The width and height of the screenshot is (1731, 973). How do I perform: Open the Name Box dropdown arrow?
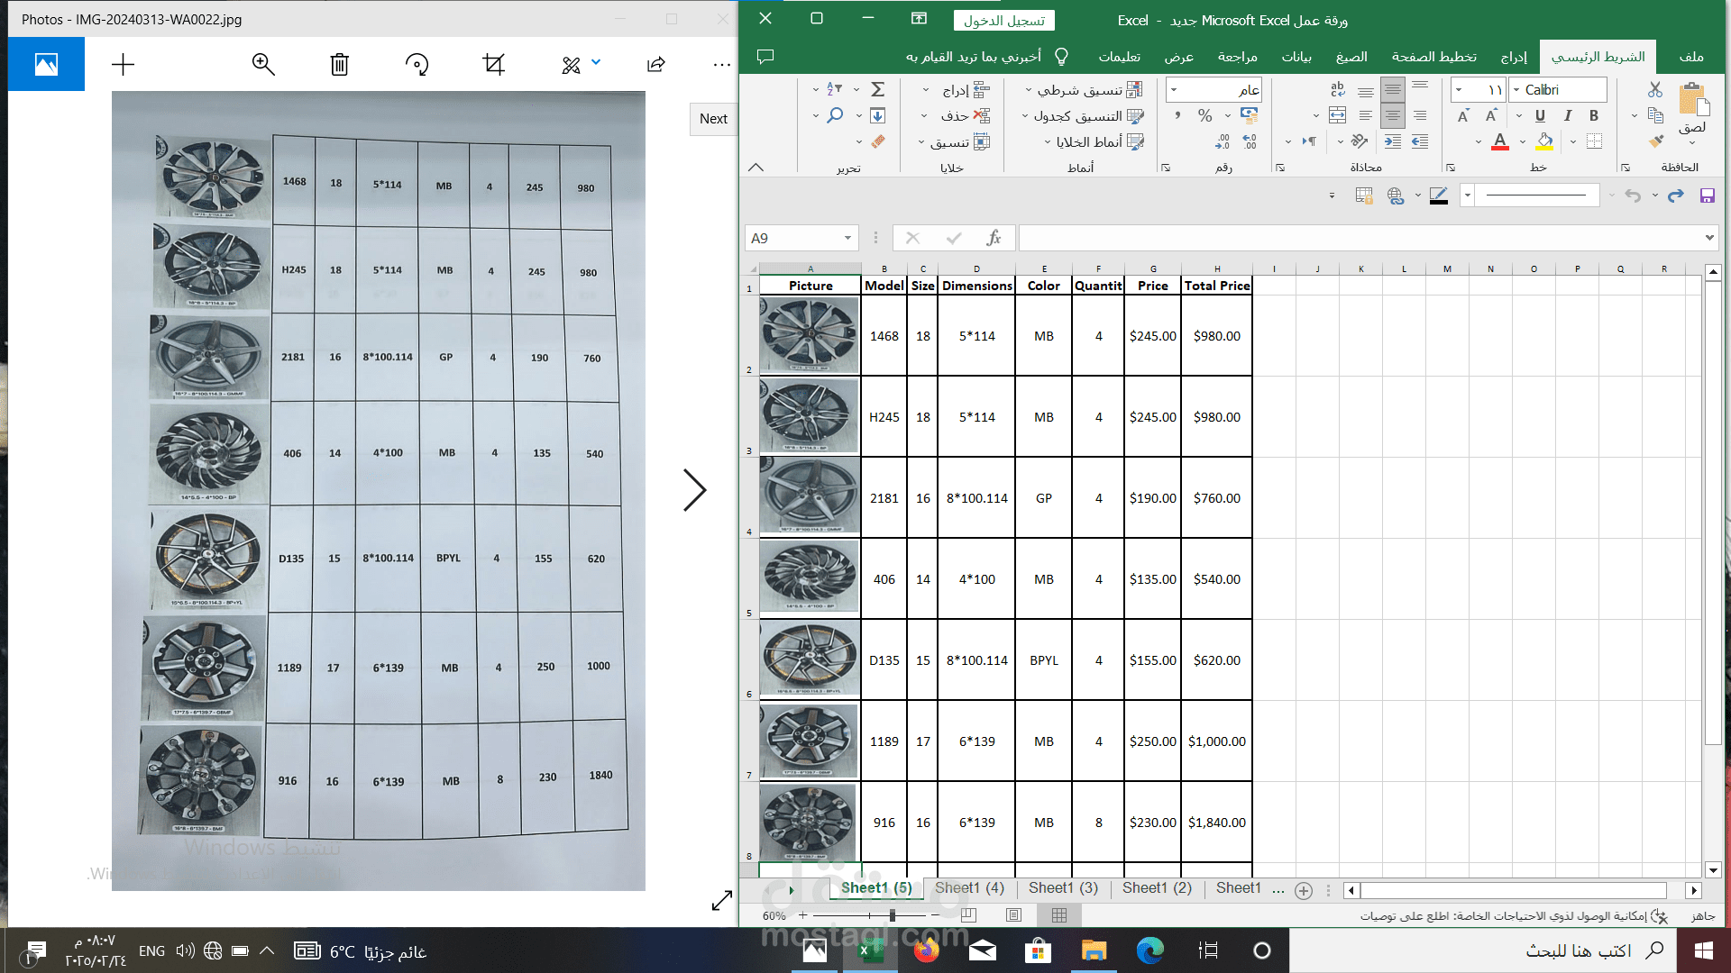[847, 238]
